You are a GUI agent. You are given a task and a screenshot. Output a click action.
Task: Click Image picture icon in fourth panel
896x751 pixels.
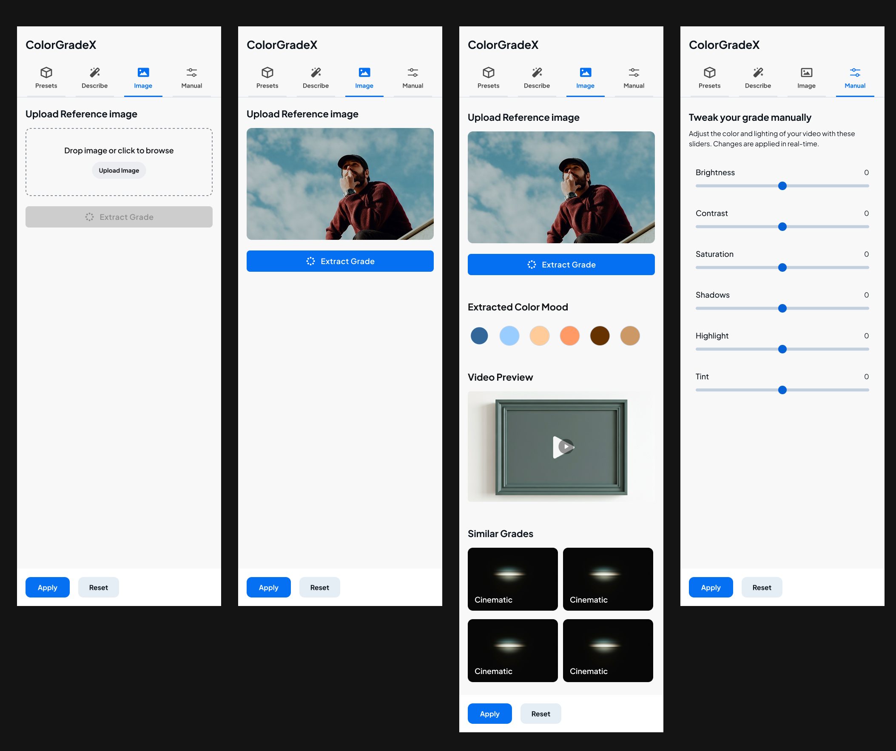[x=806, y=73]
